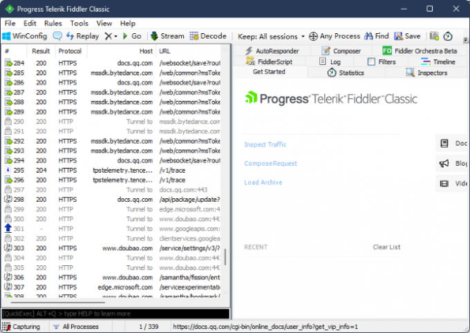Switch to the Composer tab

click(341, 51)
